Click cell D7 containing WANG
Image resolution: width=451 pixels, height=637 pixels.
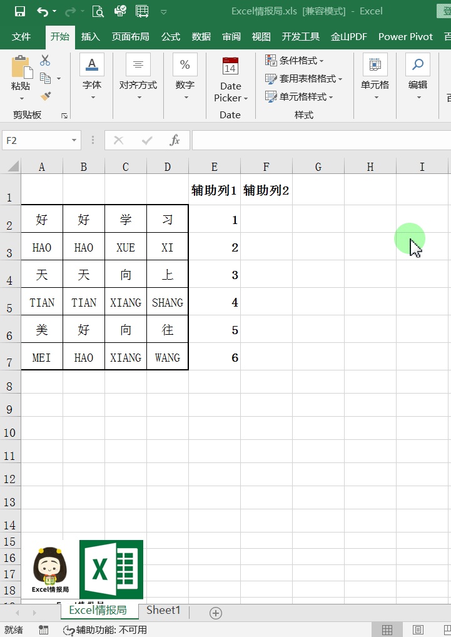(167, 357)
